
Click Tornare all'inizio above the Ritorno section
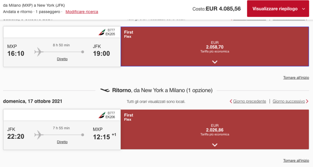coord(296,78)
